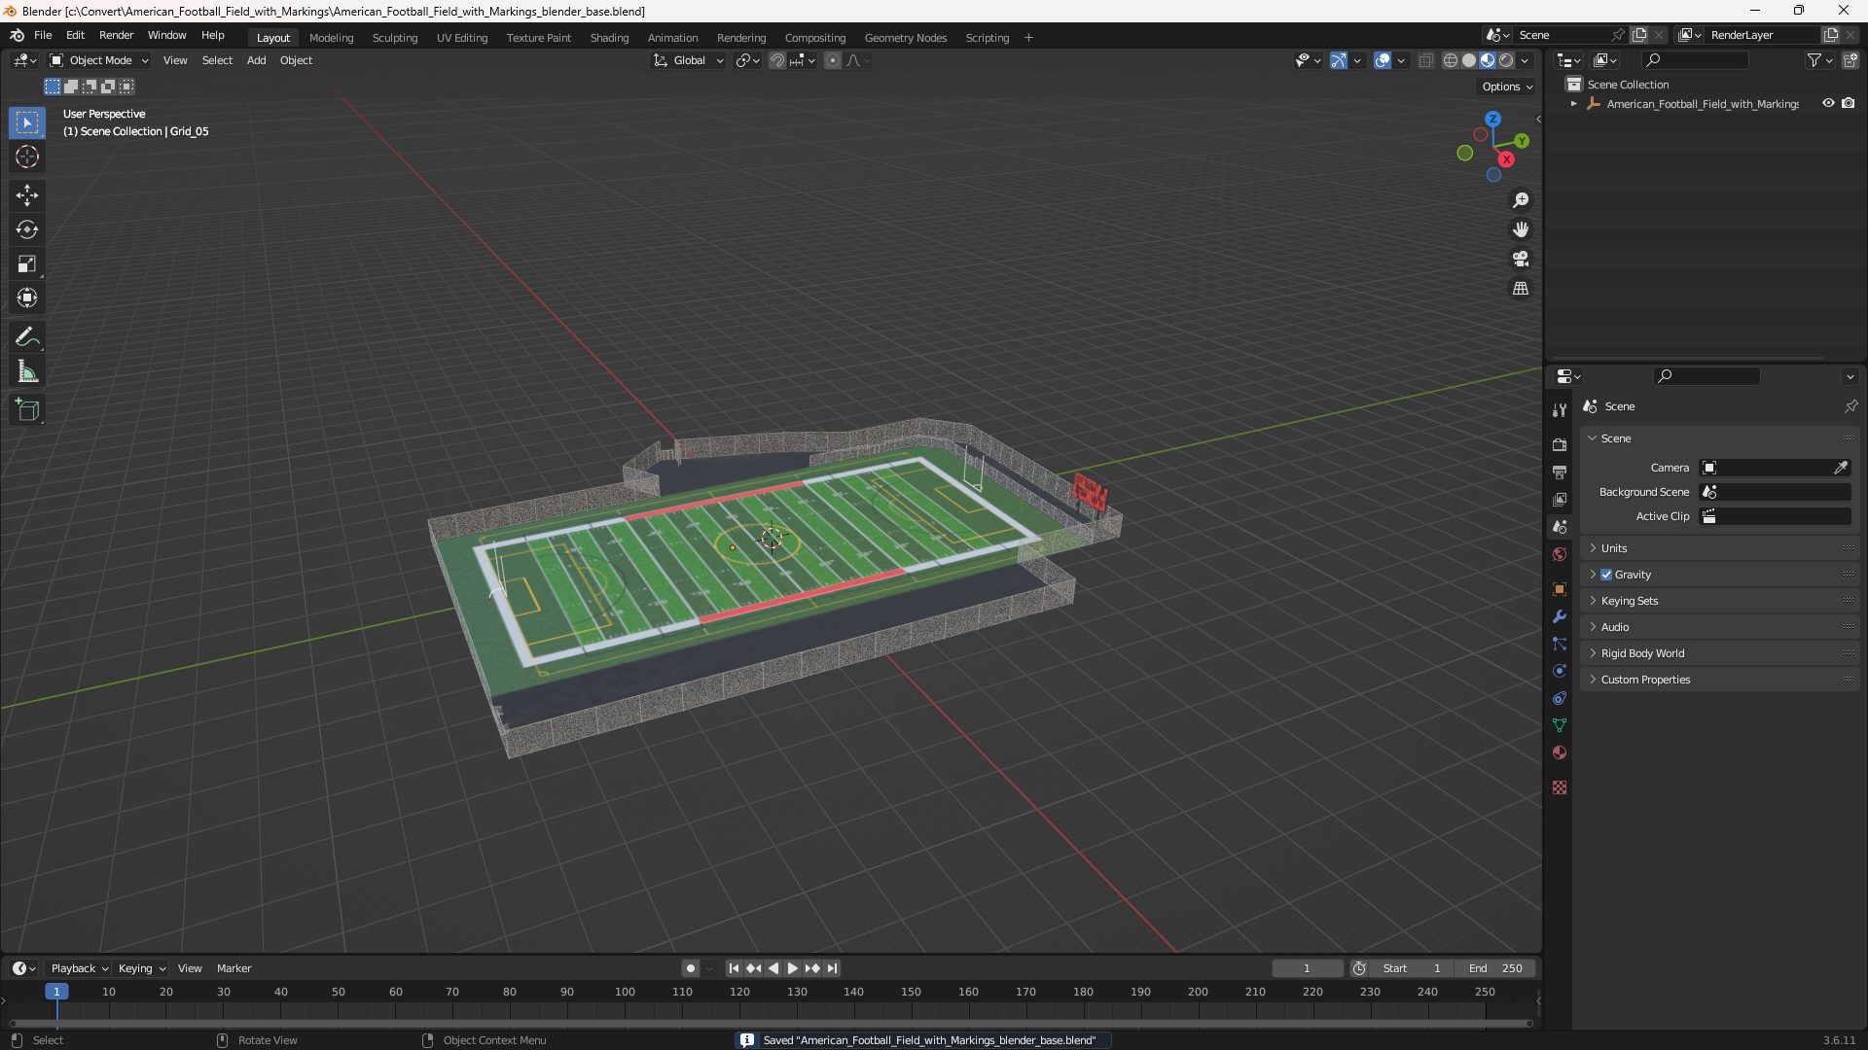This screenshot has height=1050, width=1868.
Task: Choose the Annotate pencil tool
Action: pos(27,337)
